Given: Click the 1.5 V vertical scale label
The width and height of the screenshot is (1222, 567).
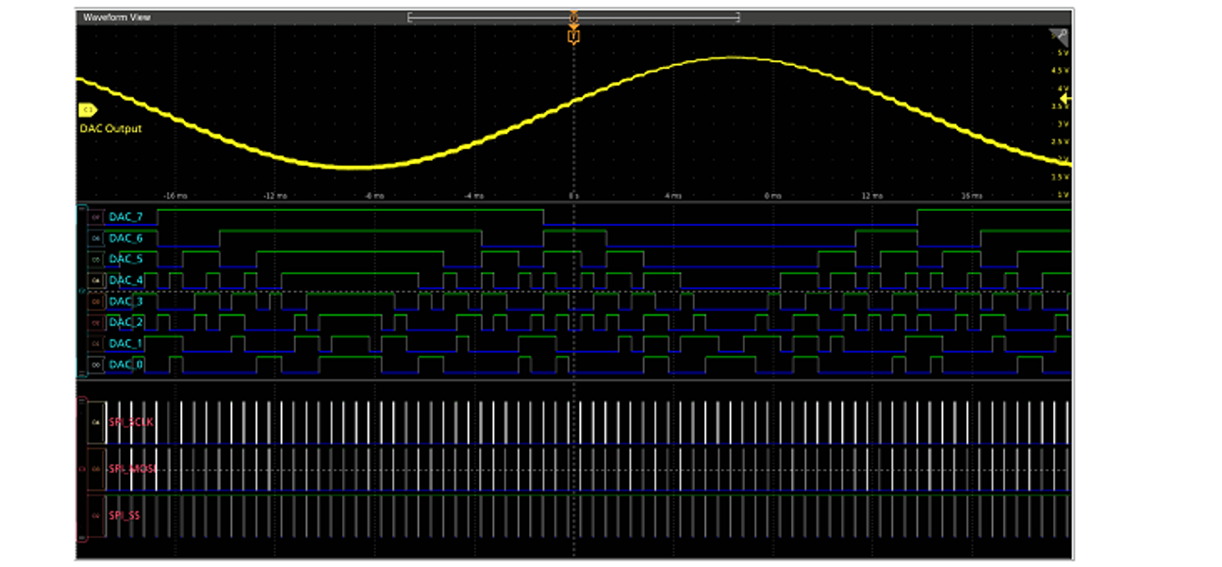Looking at the screenshot, I should pos(1061,176).
